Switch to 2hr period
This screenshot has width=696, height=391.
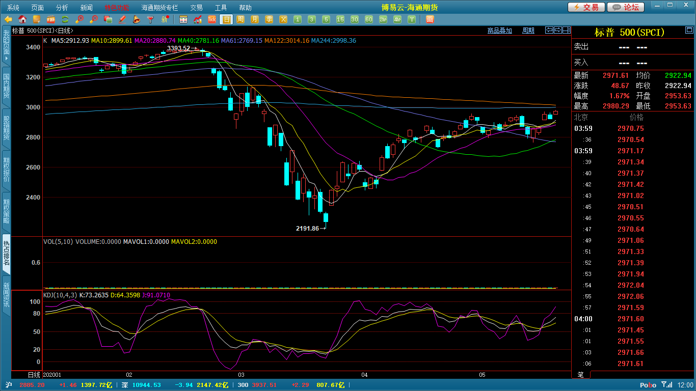[x=383, y=19]
